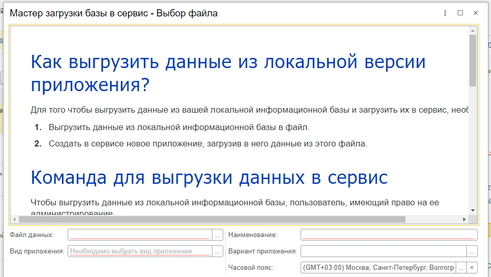
Task: Open selection list for Вид приложения
Action: click(218, 251)
